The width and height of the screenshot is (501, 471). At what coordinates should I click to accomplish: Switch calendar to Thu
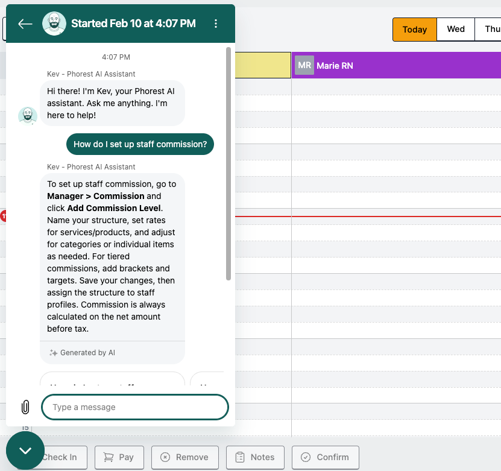tap(491, 29)
